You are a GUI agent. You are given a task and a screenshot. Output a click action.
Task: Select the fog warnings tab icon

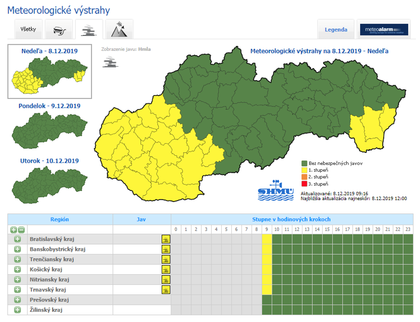tap(89, 30)
